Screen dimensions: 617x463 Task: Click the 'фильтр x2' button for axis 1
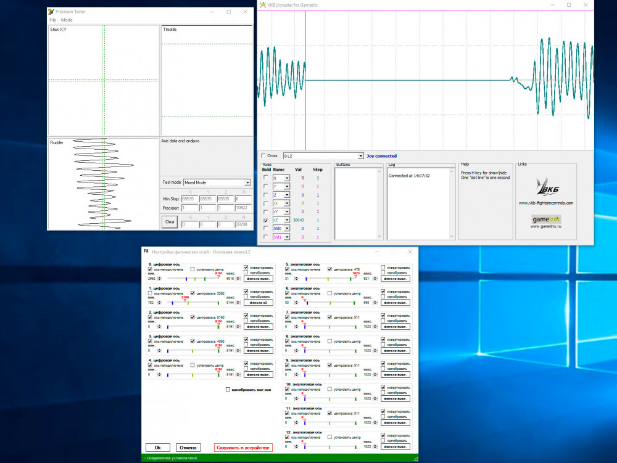coord(259,303)
